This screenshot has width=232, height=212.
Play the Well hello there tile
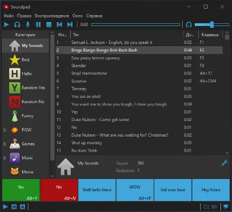coord(97,190)
